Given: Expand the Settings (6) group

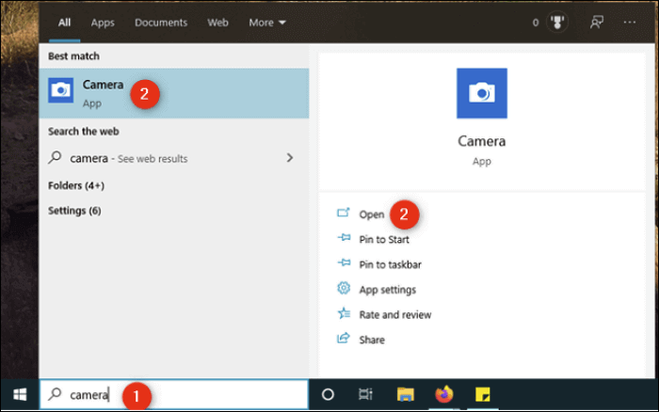Looking at the screenshot, I should pyautogui.click(x=74, y=211).
